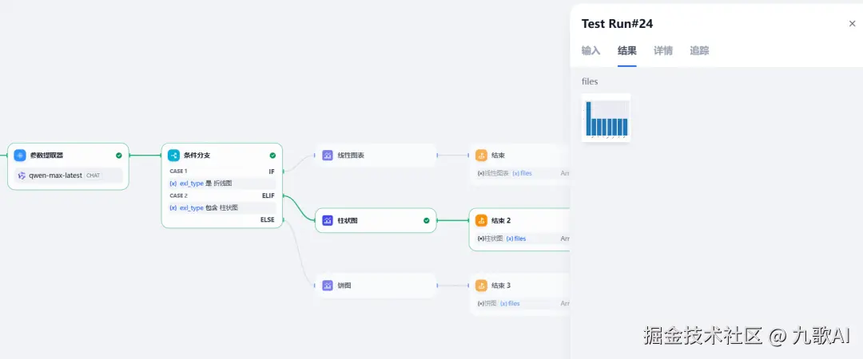Screen dimensions: 863x359
Task: Select the 柱状图 node icon
Action: (328, 220)
